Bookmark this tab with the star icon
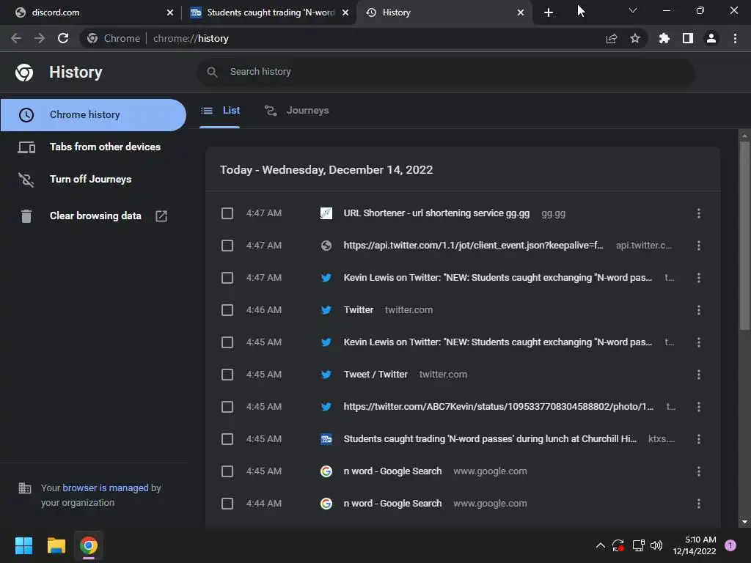The height and width of the screenshot is (563, 751). 635,38
